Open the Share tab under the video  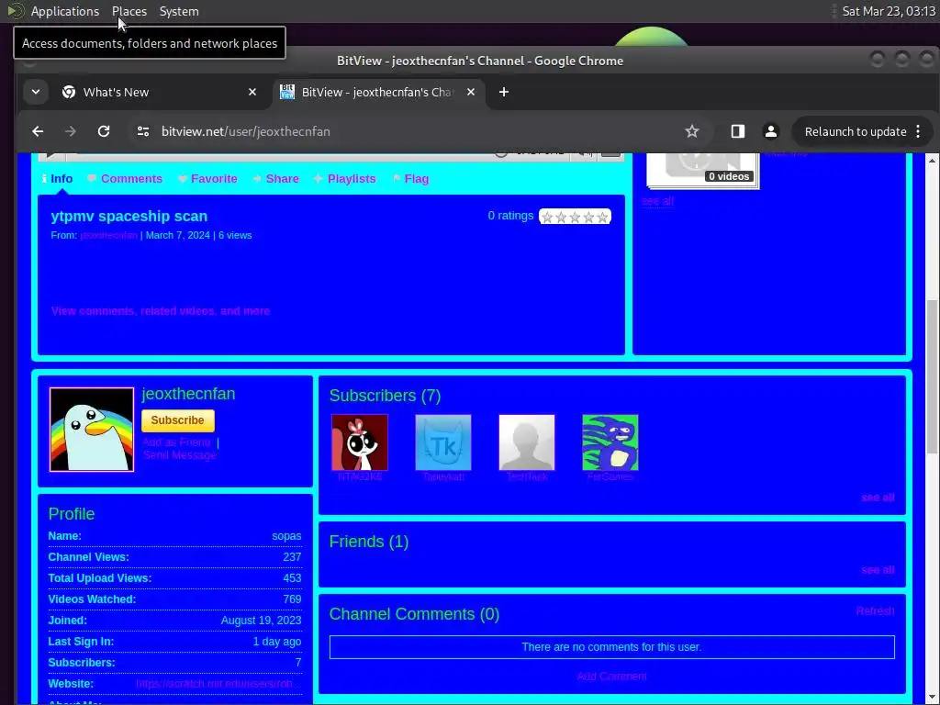click(283, 179)
